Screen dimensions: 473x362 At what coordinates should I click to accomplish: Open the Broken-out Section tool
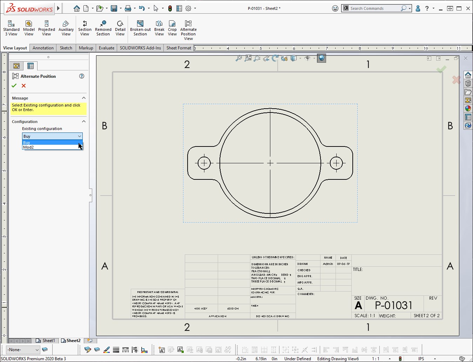[x=140, y=28]
